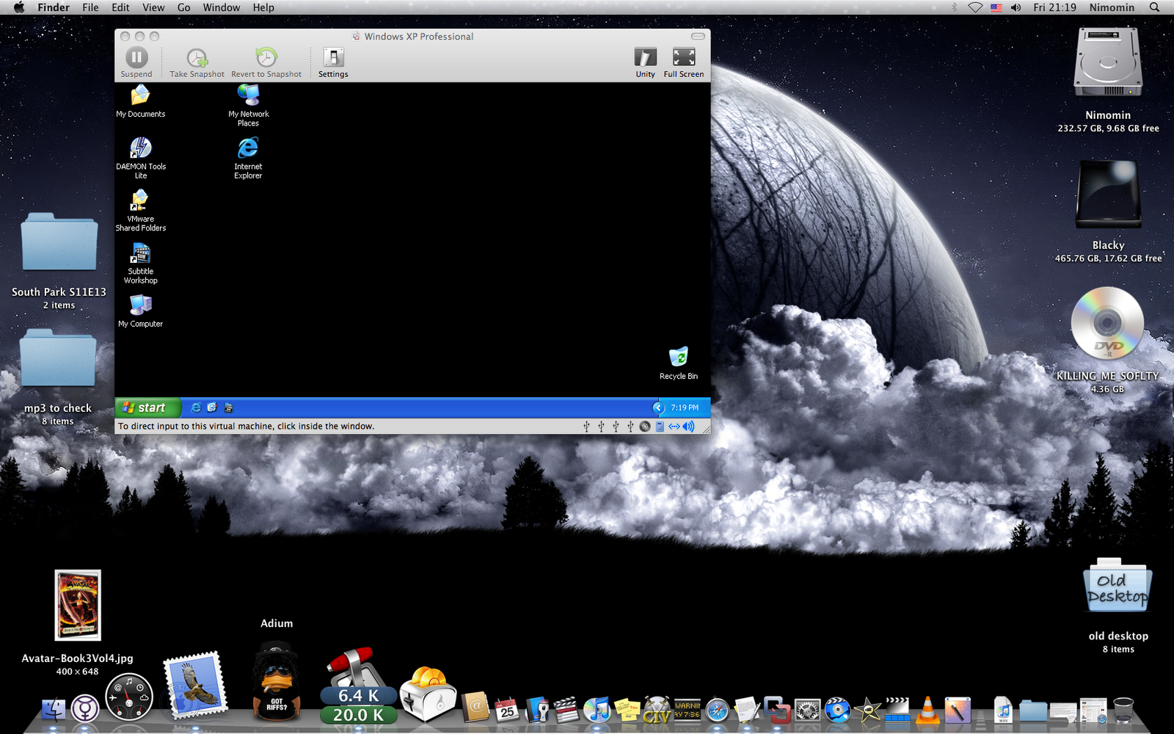This screenshot has height=734, width=1174.
Task: Open the Help menu
Action: tap(263, 7)
